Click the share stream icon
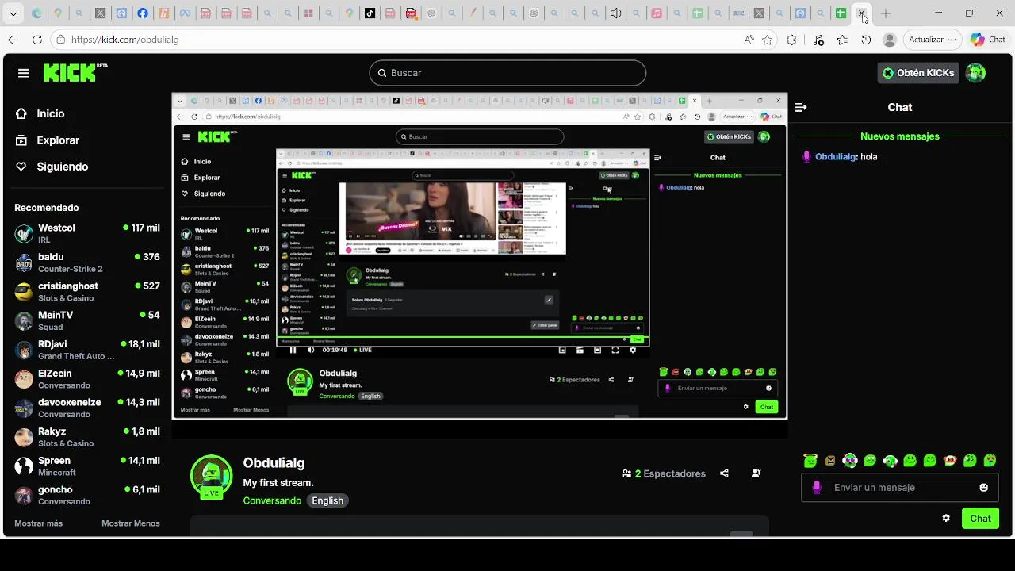 pos(724,473)
